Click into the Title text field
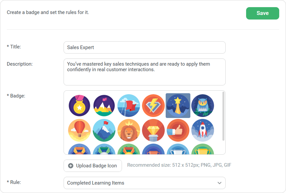The image size is (286, 193). coord(144,47)
